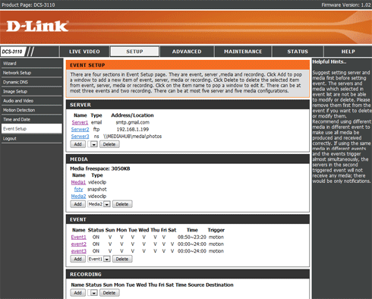The height and width of the screenshot is (299, 372).
Task: Open Time and Date settings
Action: 32,120
